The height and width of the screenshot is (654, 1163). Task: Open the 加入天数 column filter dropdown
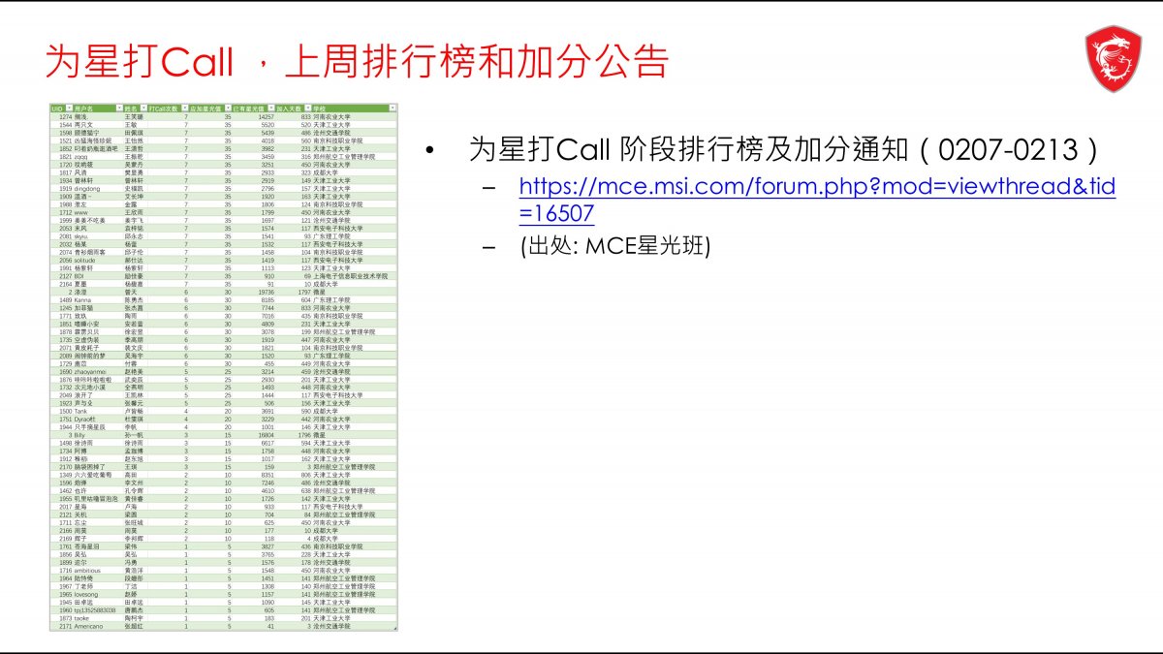click(x=308, y=109)
